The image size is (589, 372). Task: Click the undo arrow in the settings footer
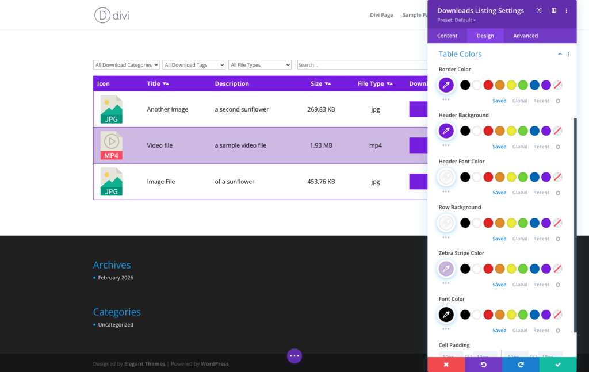click(x=483, y=365)
